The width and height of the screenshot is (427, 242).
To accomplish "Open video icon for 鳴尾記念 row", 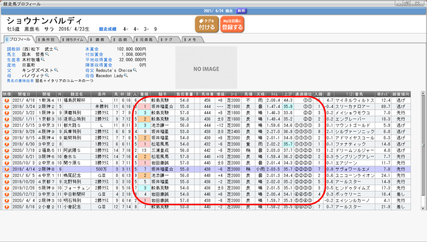I will click(x=7, y=176).
